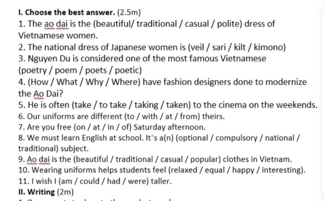Click the 'II. Writing' section heading
The image size is (324, 201).
tap(37, 192)
